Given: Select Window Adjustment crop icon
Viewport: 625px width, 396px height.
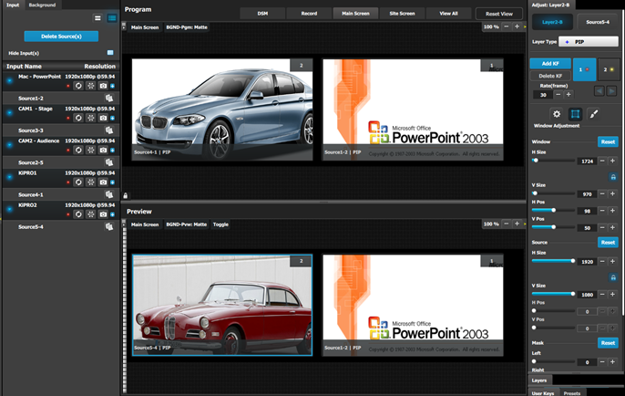Looking at the screenshot, I should coord(575,114).
